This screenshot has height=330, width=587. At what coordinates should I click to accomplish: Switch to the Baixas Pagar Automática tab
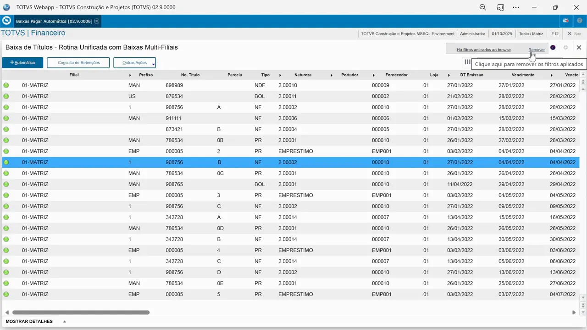[54, 21]
